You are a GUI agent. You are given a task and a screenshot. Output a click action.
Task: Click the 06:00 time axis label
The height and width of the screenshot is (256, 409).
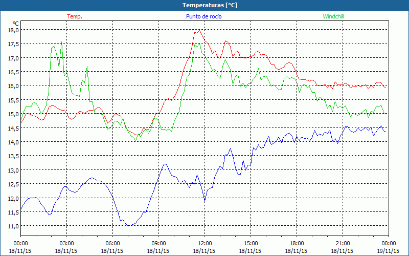pyautogui.click(x=112, y=244)
